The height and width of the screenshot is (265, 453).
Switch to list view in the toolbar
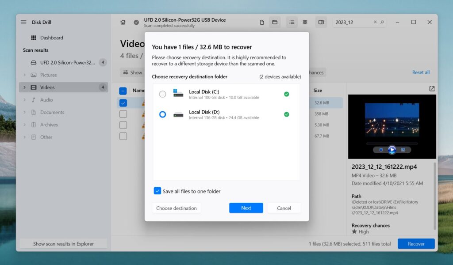tap(292, 22)
